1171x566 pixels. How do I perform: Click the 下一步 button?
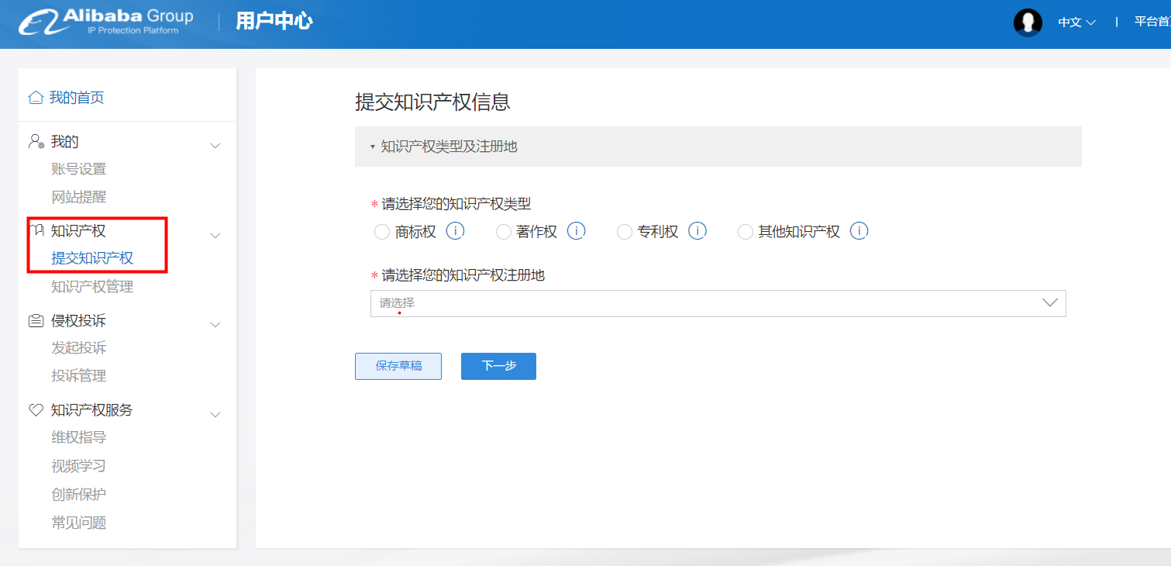tap(498, 366)
